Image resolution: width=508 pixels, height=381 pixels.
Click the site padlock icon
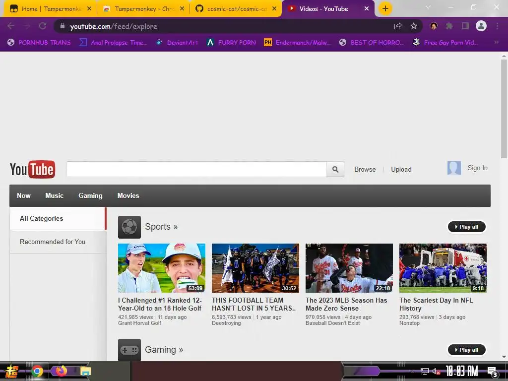tap(63, 26)
